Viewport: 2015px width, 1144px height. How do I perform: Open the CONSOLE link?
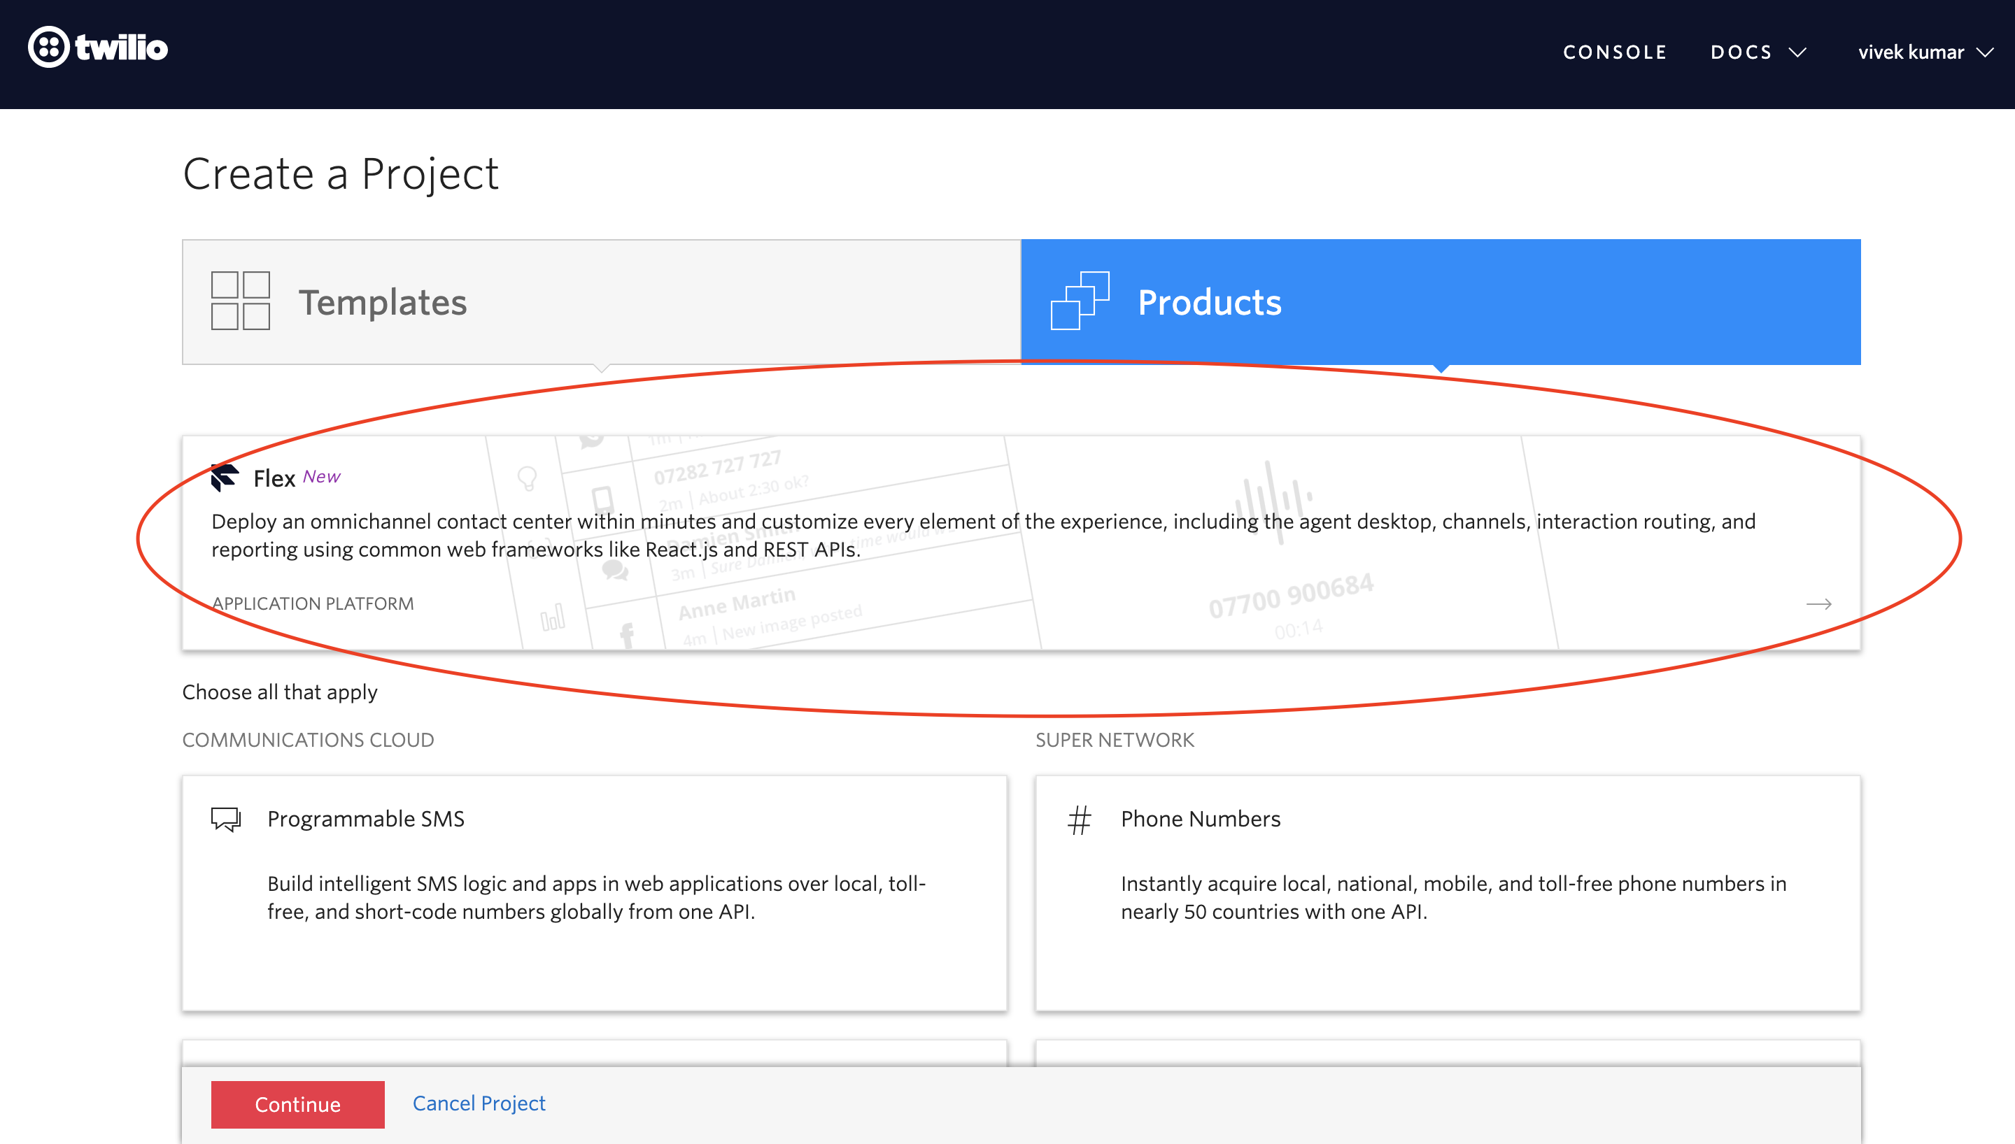pyautogui.click(x=1615, y=52)
